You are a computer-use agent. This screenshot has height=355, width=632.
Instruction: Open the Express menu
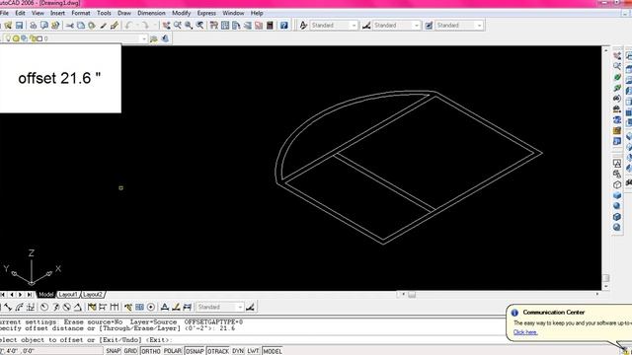click(x=206, y=13)
